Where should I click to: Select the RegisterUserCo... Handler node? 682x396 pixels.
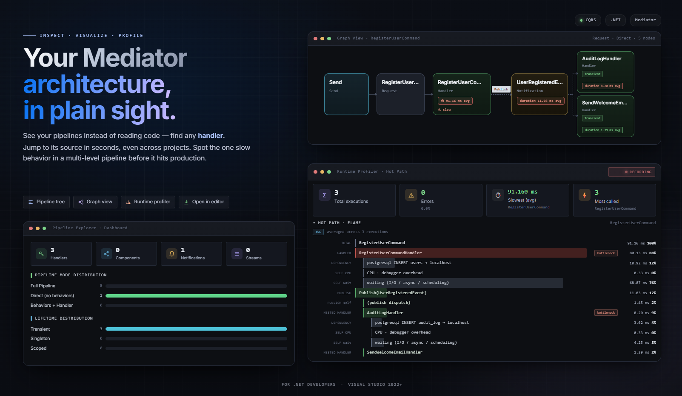point(462,94)
